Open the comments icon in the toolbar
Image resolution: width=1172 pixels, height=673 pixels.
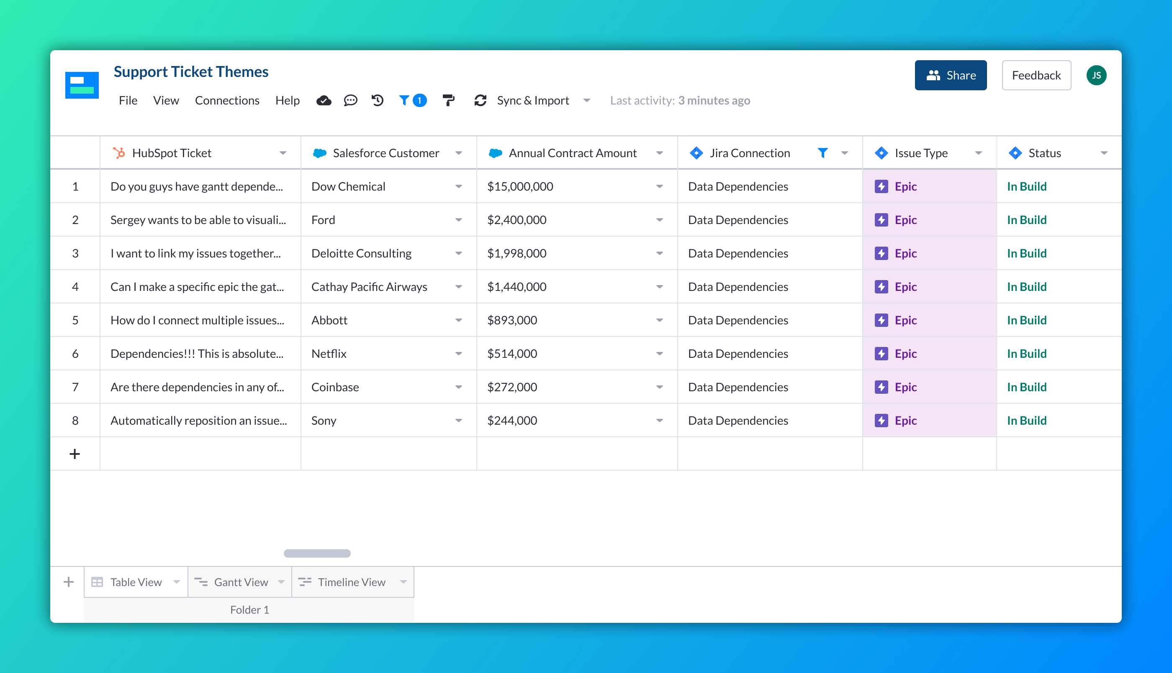[x=351, y=100]
